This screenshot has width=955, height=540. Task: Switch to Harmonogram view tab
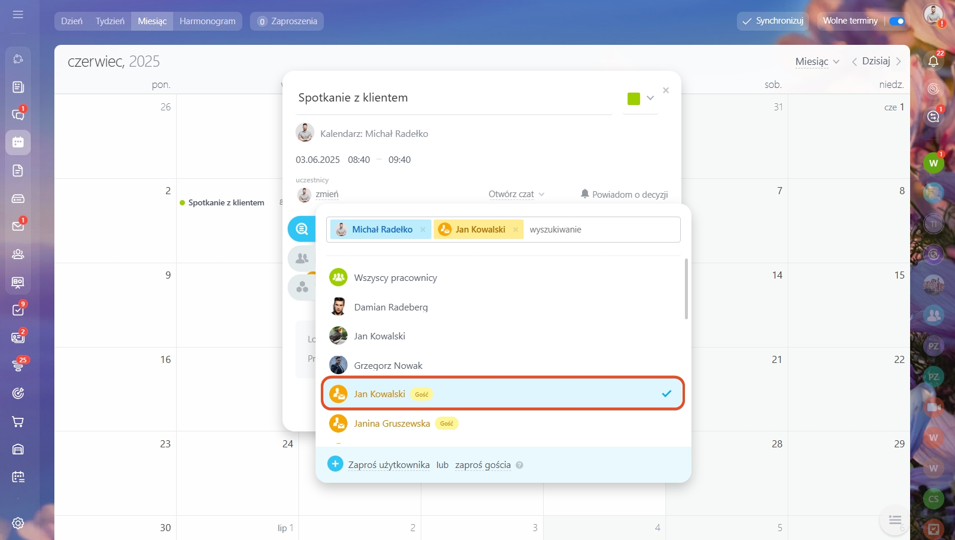(207, 21)
